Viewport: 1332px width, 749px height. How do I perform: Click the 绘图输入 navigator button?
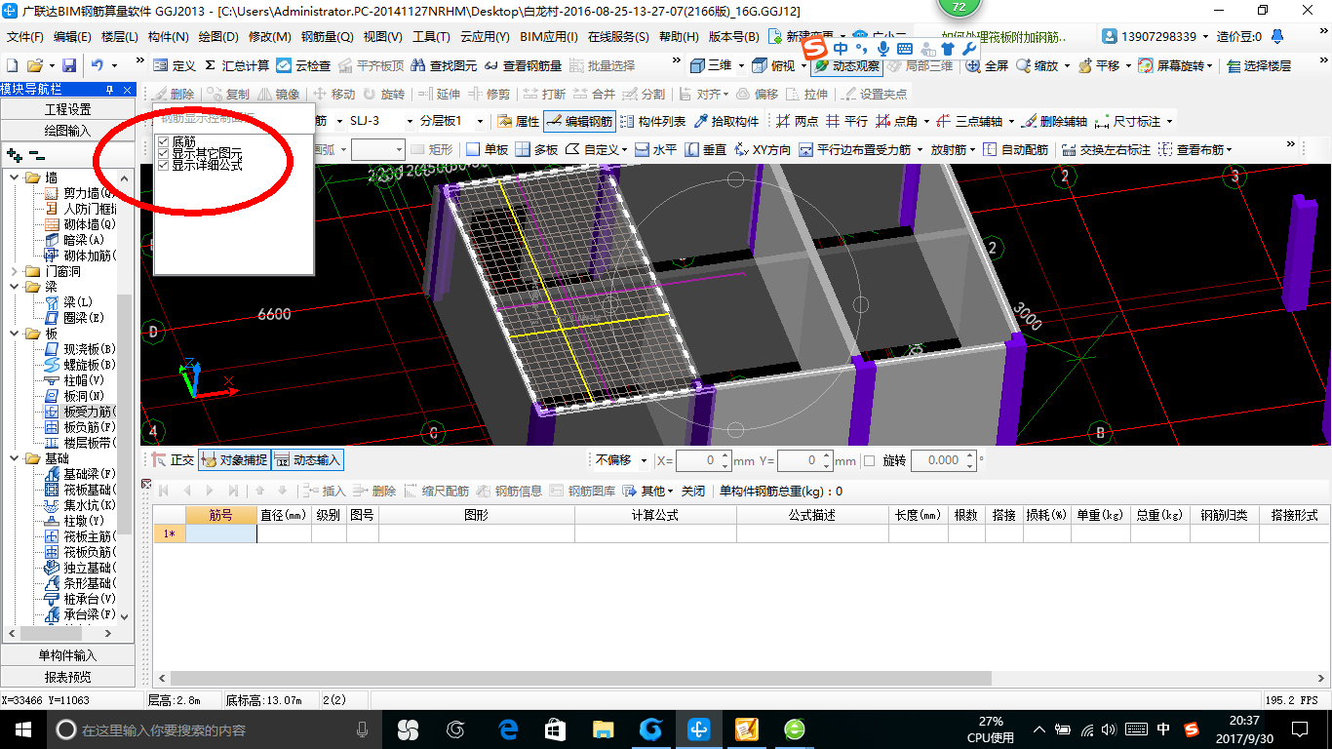tap(68, 131)
